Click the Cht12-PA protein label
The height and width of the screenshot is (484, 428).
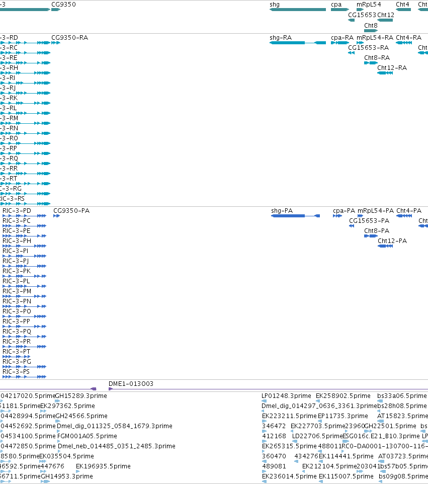(392, 241)
